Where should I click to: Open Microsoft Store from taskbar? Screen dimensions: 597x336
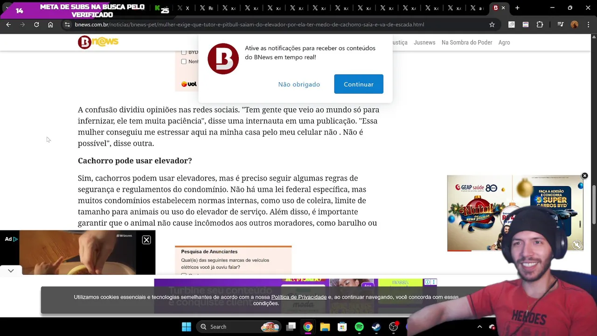click(x=342, y=327)
